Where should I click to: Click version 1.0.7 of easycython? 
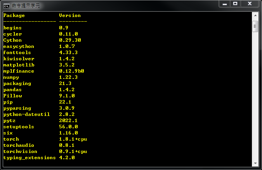tap(67, 46)
